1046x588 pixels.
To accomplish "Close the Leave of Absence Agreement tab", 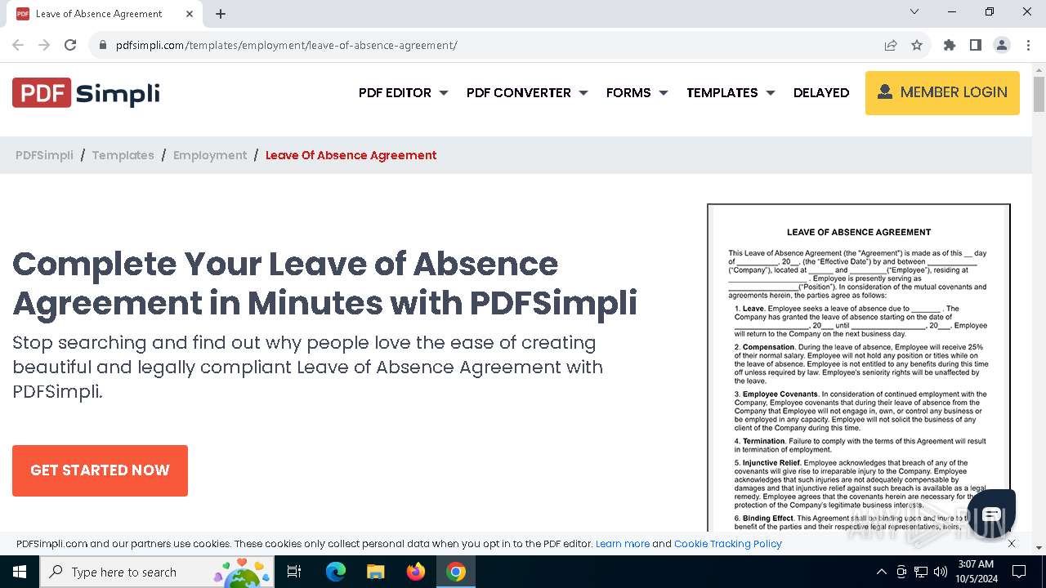I will pos(190,14).
